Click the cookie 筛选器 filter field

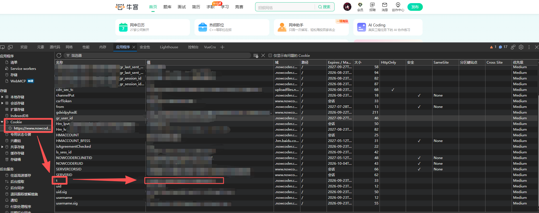pos(157,55)
